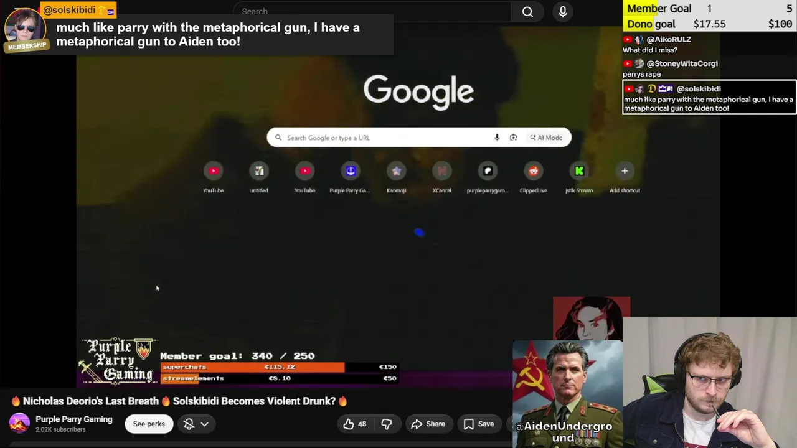The width and height of the screenshot is (797, 448).
Task: Open the Purple Parry Ga... shortcut
Action: (351, 177)
